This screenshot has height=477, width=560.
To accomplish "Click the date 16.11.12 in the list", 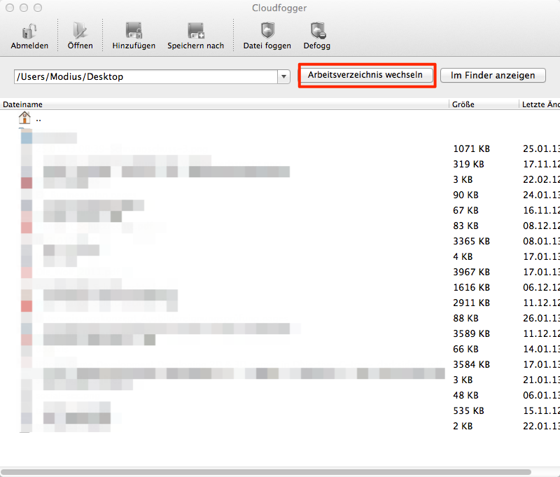I will [x=541, y=210].
